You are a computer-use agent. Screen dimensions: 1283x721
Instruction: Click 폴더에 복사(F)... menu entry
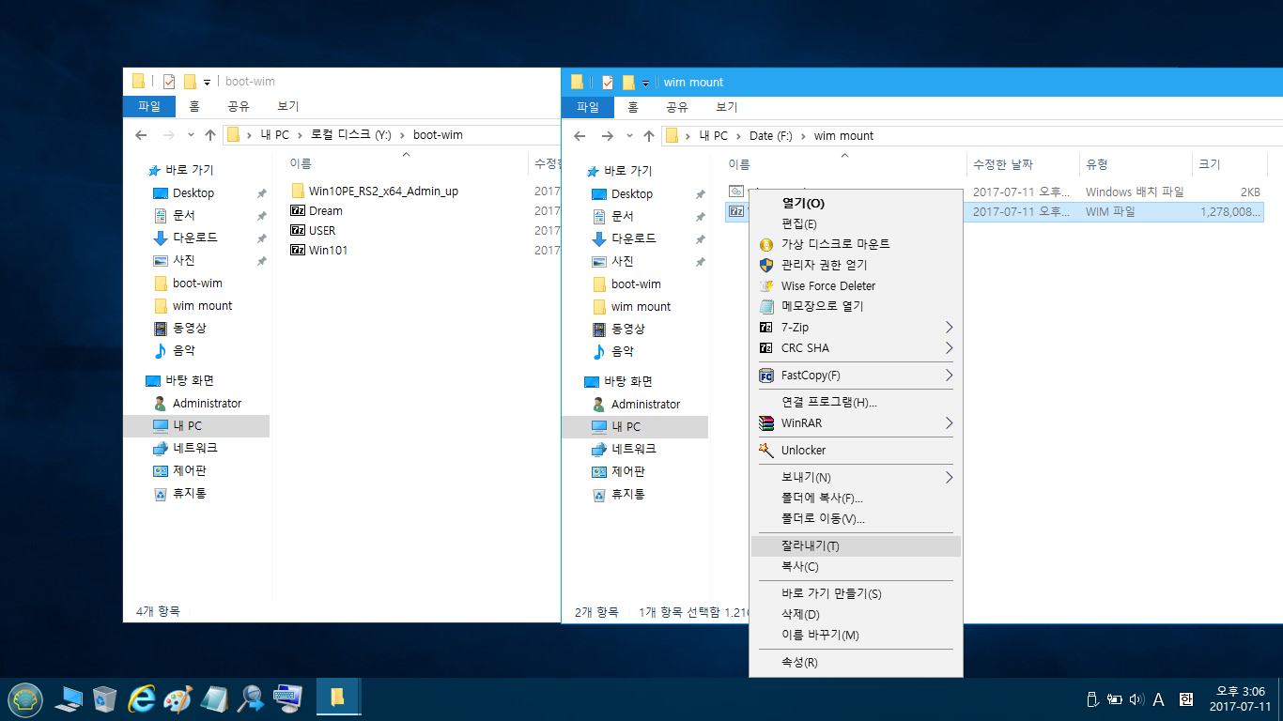[856, 498]
